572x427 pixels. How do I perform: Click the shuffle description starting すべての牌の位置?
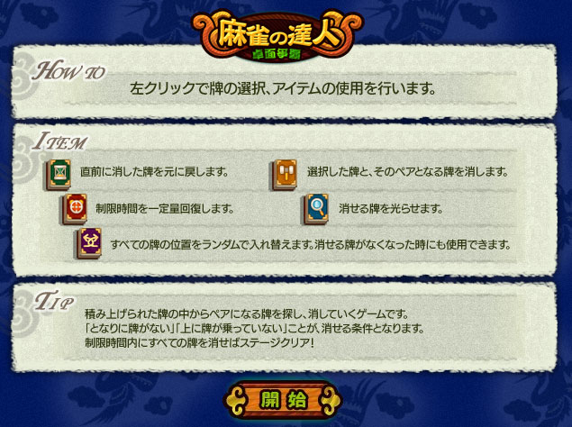(311, 244)
